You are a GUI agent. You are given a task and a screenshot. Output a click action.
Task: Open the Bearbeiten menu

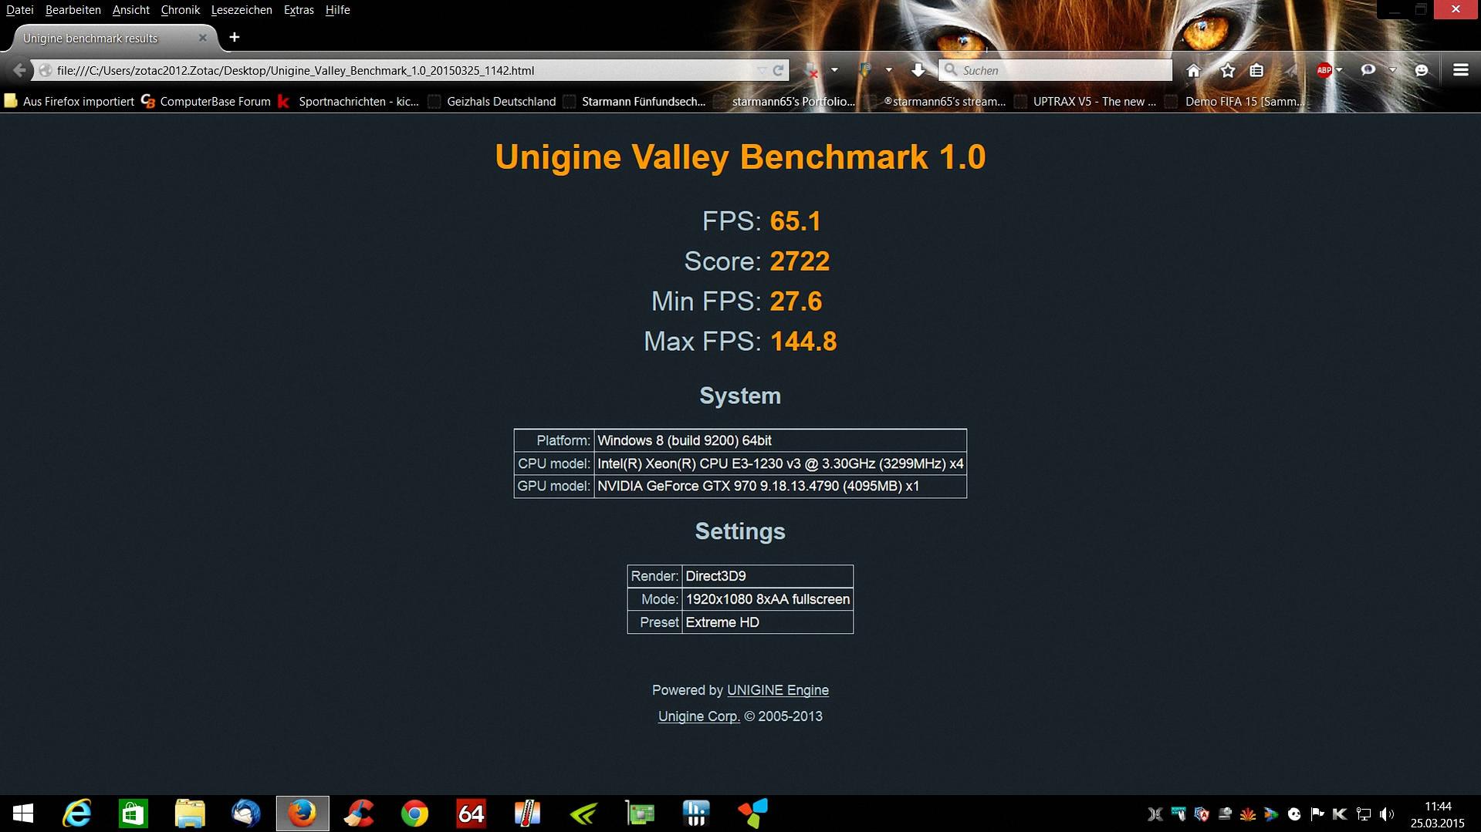(x=73, y=10)
